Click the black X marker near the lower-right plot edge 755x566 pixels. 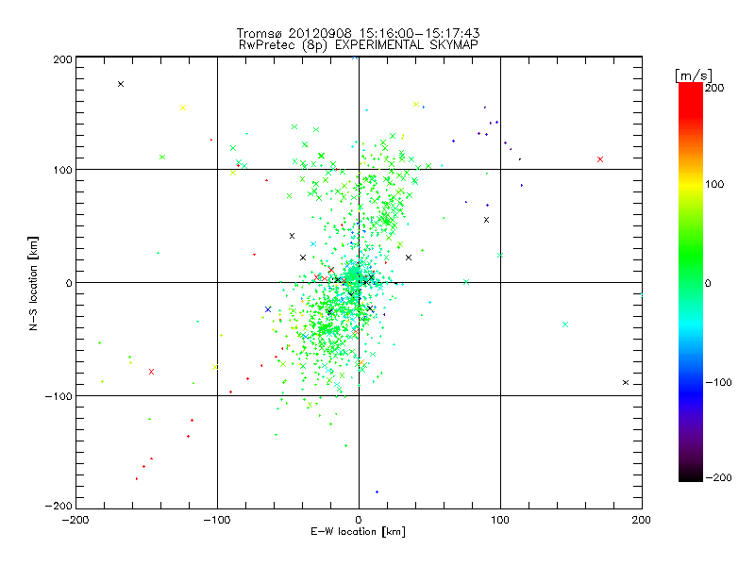626,383
